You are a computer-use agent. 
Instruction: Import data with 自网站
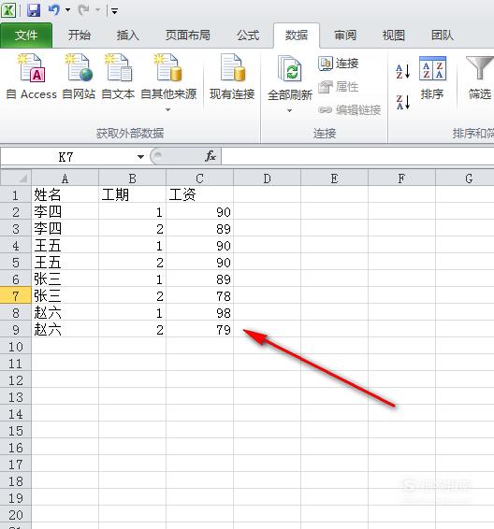[x=79, y=77]
